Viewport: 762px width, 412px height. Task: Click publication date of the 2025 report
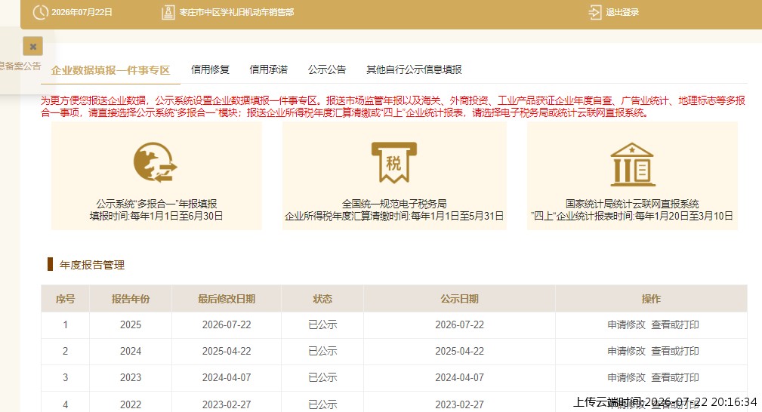click(x=460, y=324)
